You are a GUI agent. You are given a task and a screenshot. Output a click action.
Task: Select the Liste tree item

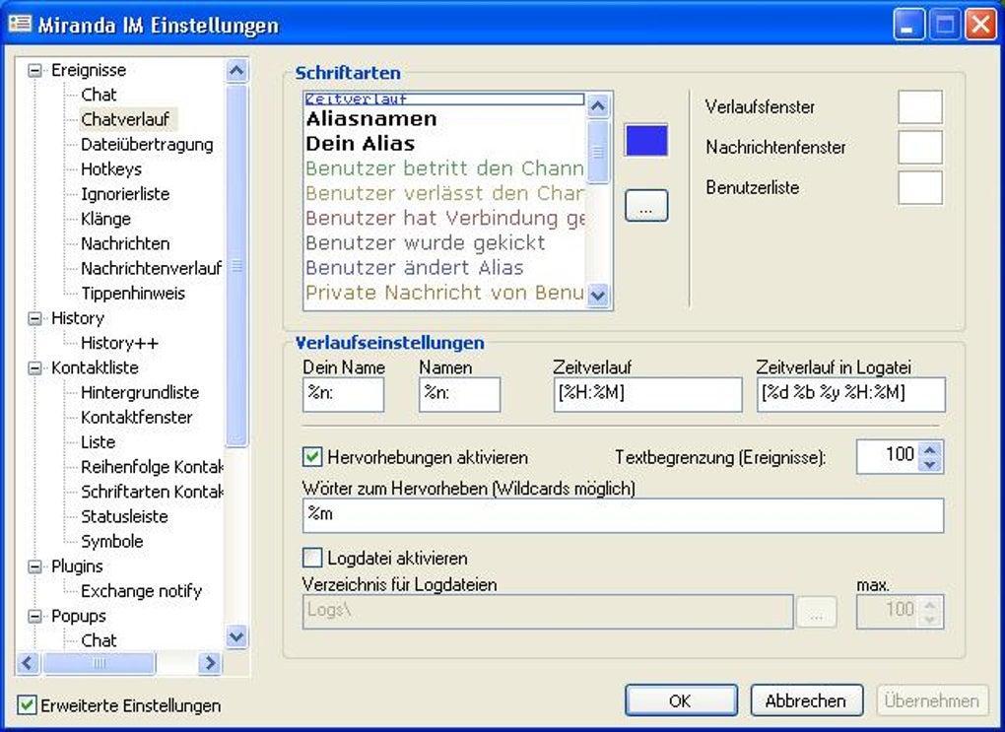[99, 442]
